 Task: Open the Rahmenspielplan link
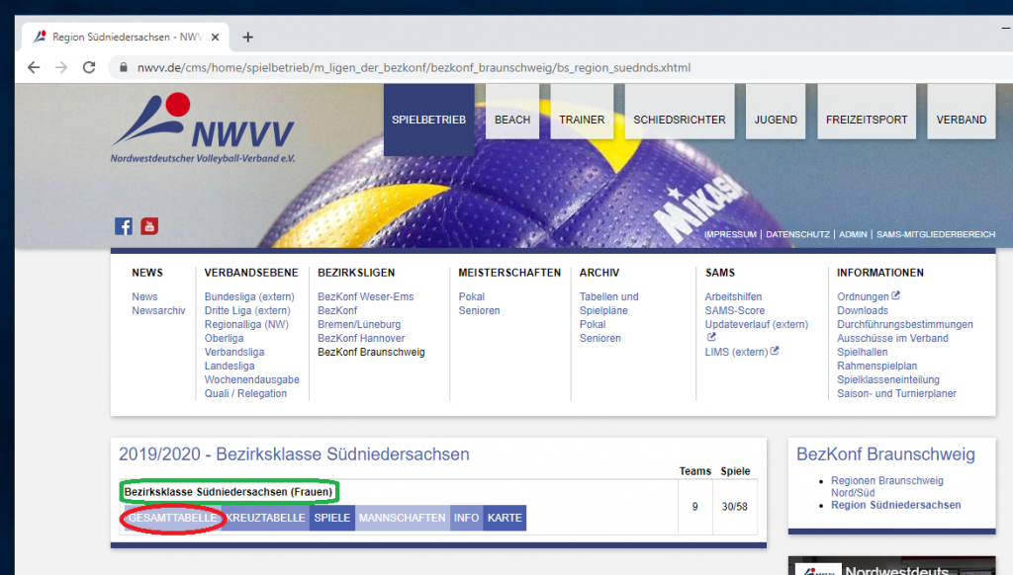(x=876, y=366)
